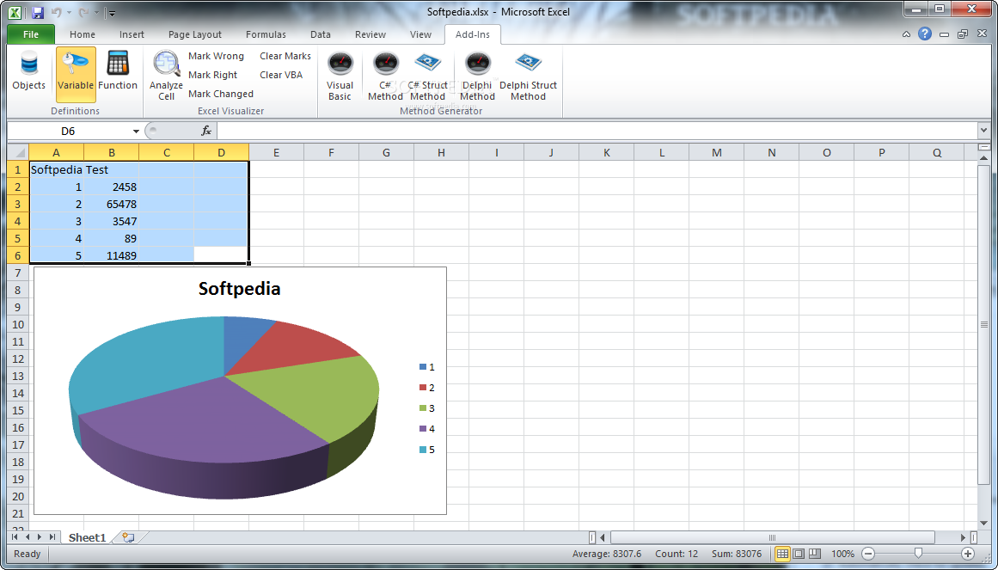This screenshot has width=998, height=570.
Task: Expand the formula bar
Action: (x=984, y=131)
